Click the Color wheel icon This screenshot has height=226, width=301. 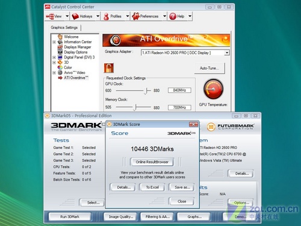(60, 67)
